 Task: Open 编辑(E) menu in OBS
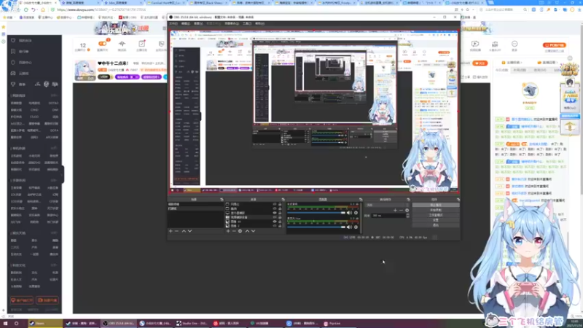[x=186, y=23]
